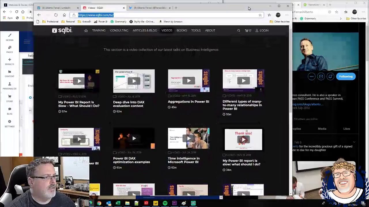Click the Twitter notification bell icon
Screen dimensions: 369x207
tap(330, 76)
